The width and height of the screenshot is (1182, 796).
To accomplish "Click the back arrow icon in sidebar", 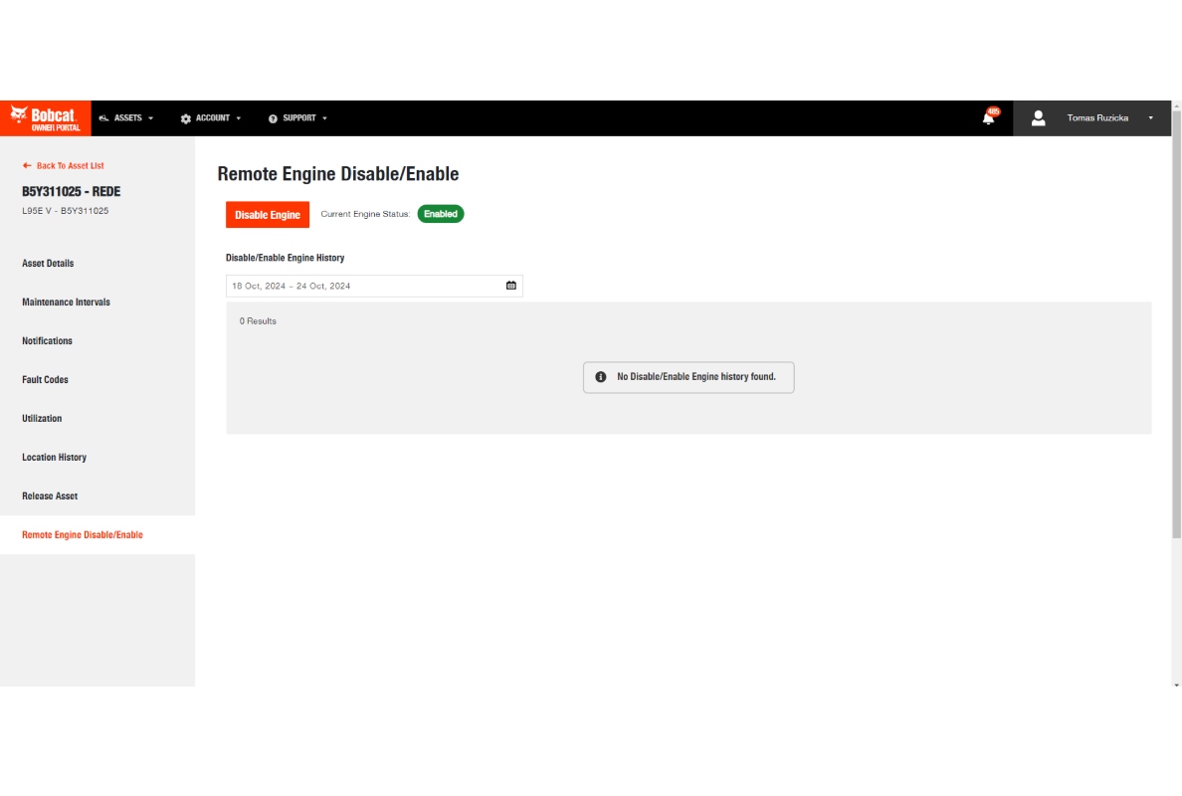I will [27, 165].
